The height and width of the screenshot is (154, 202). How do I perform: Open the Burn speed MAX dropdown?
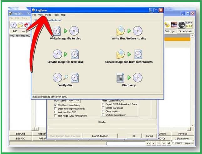[x=74, y=101]
